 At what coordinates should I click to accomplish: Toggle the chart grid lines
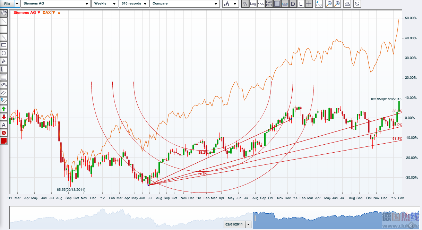point(277,4)
